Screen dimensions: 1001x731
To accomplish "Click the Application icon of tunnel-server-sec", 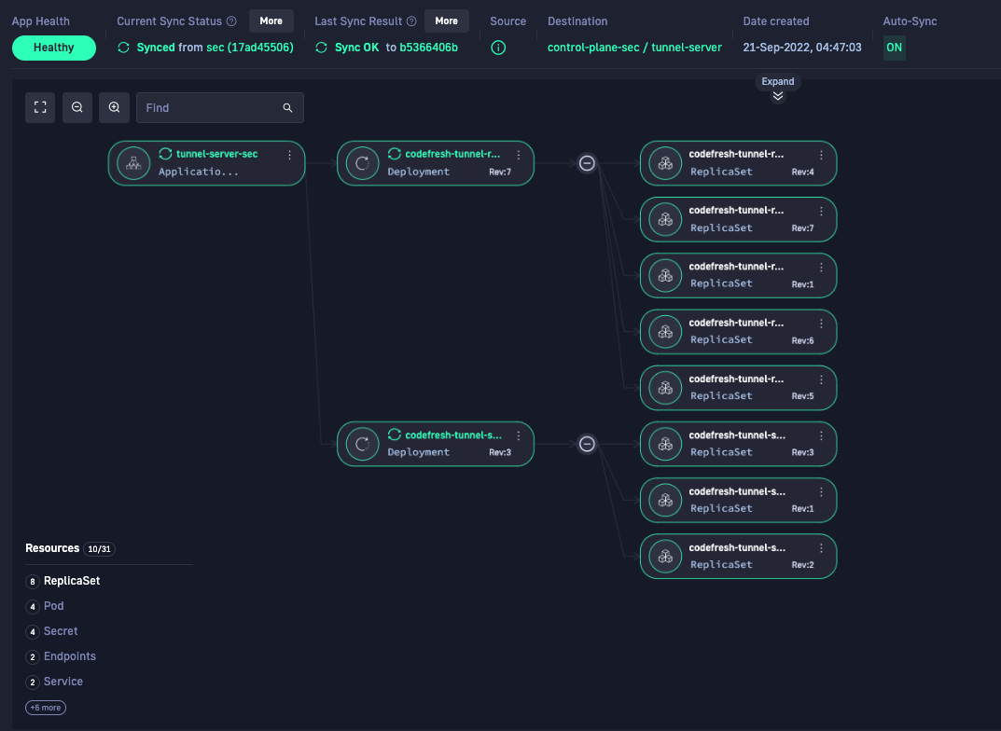I will [x=133, y=163].
